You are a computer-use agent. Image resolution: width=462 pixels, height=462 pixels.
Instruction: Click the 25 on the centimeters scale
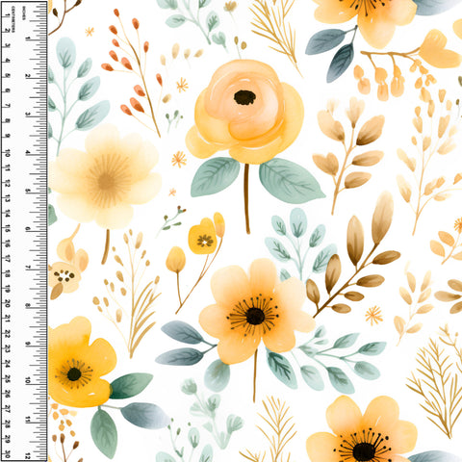8,379
